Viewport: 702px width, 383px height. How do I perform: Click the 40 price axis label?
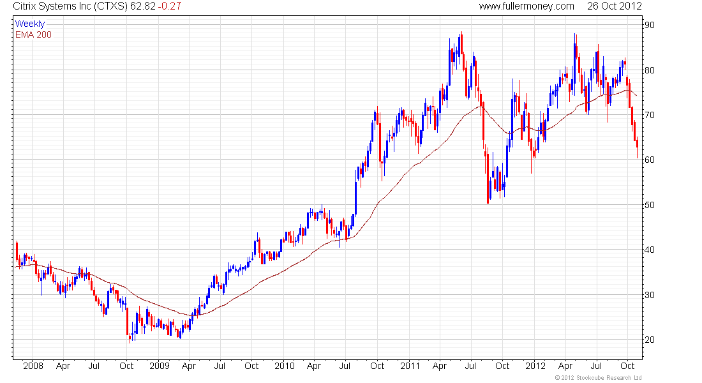(649, 250)
